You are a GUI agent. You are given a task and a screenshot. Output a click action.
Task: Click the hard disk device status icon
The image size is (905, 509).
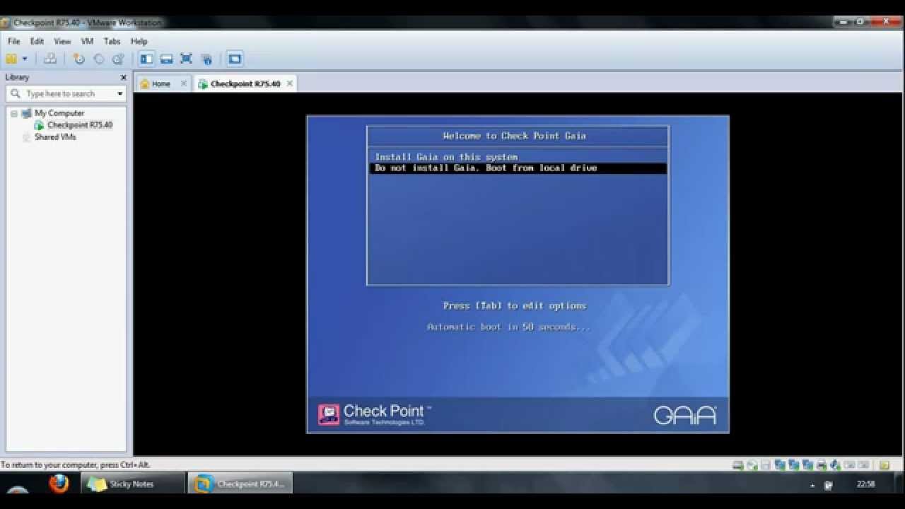coord(738,465)
